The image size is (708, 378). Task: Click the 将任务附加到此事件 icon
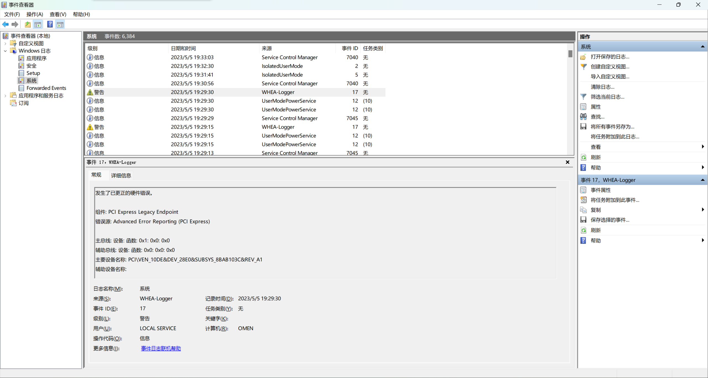click(583, 200)
